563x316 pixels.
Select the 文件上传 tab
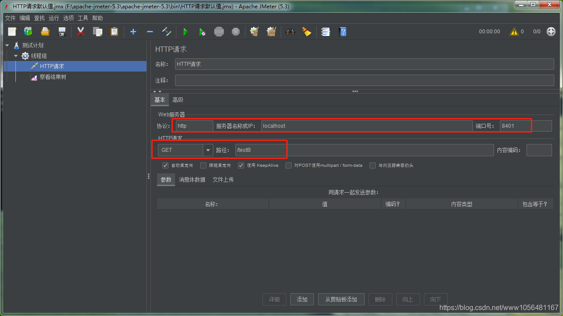click(x=223, y=180)
